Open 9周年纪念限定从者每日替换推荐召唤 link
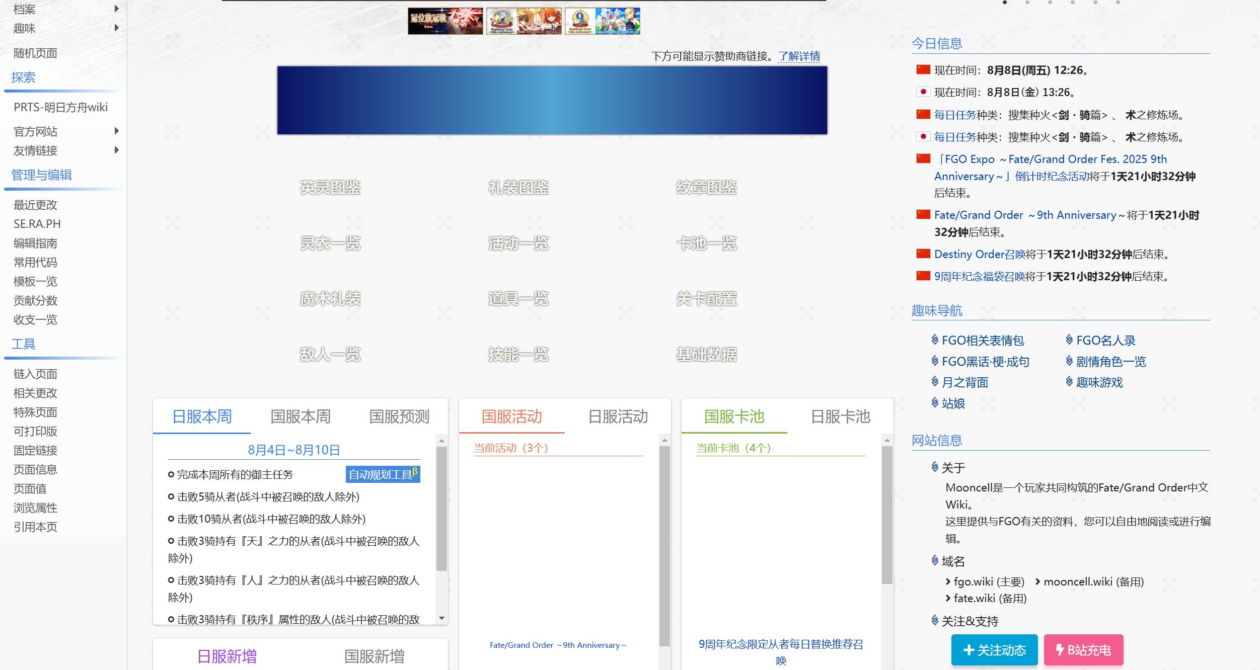The width and height of the screenshot is (1260, 670). pyautogui.click(x=781, y=652)
